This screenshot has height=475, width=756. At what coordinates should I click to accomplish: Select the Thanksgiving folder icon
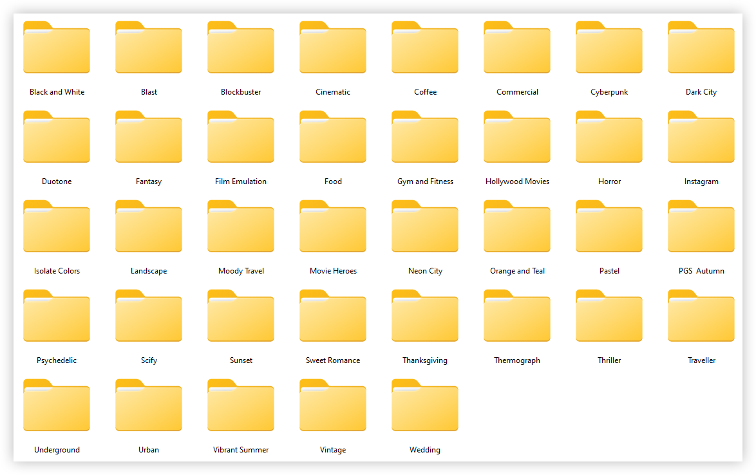tap(425, 316)
